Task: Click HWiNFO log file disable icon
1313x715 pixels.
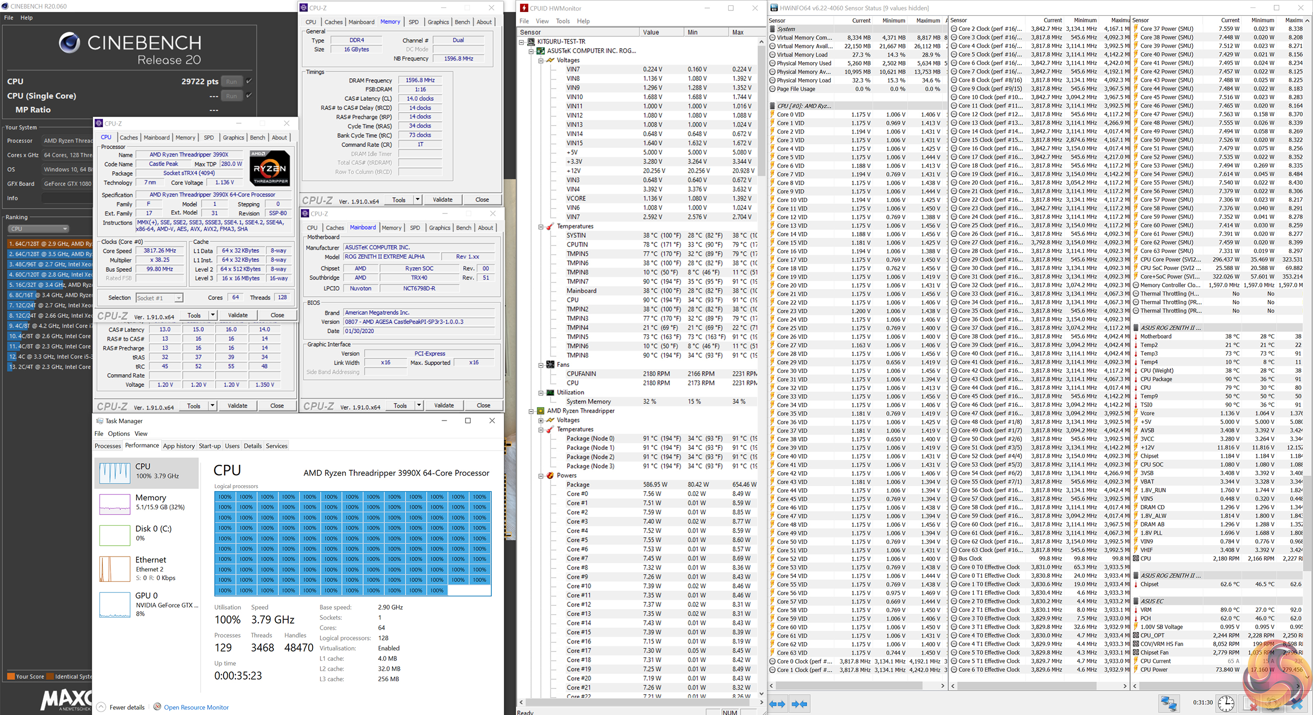Action: [x=1249, y=703]
